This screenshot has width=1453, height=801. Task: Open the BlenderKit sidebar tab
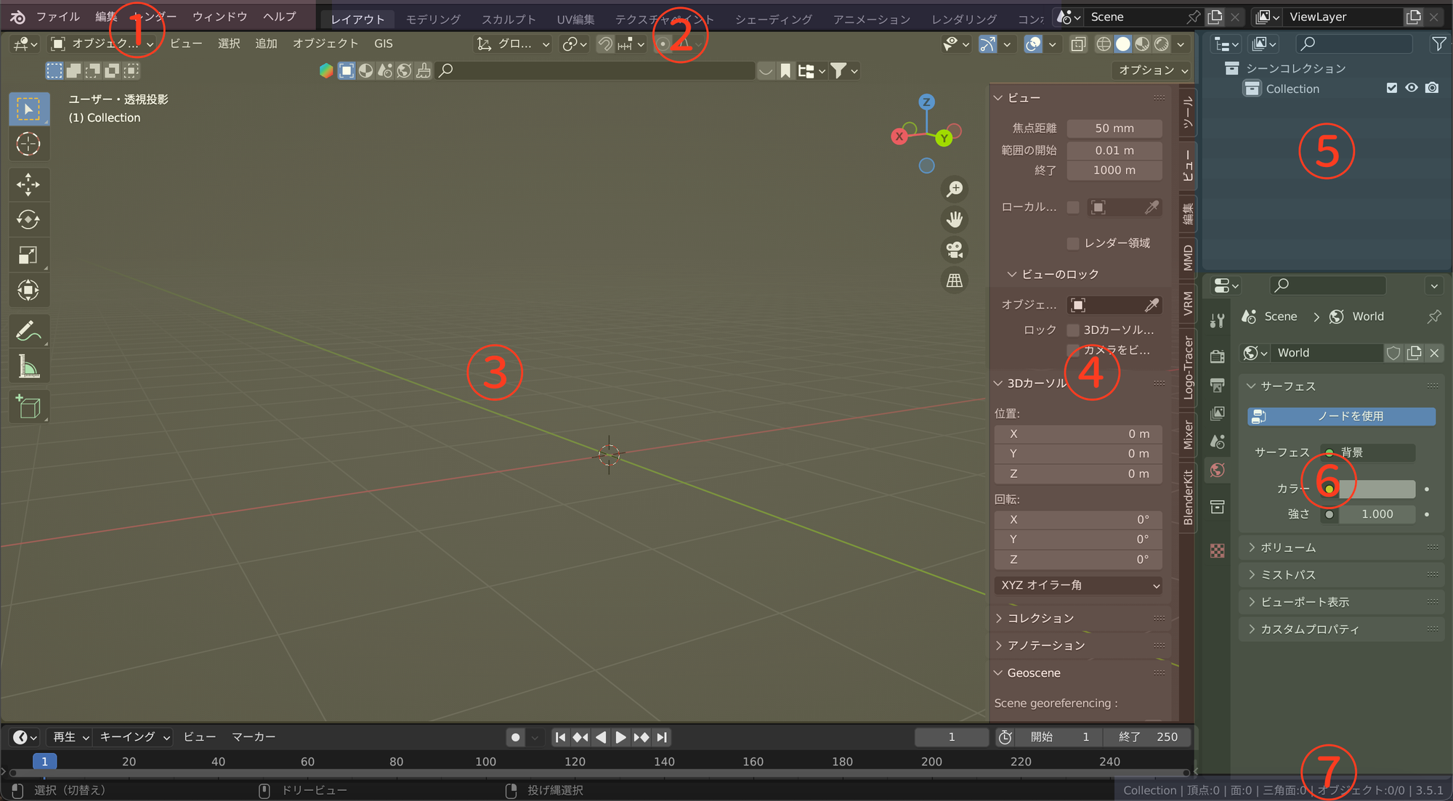point(1188,497)
